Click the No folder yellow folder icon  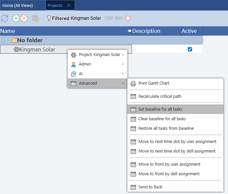pos(14,40)
